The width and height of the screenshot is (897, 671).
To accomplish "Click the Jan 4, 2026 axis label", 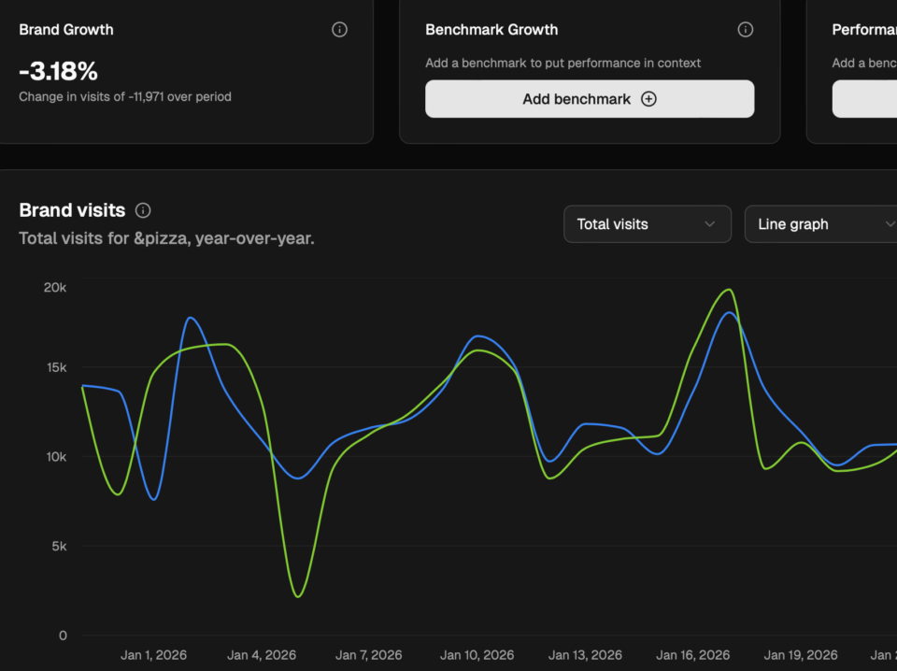I will [x=262, y=655].
